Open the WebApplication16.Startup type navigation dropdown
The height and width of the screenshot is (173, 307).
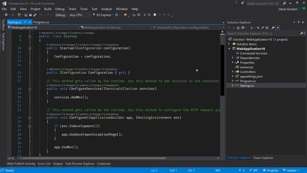(116, 27)
